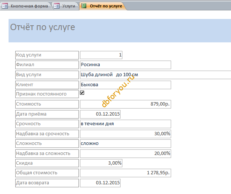Image resolution: width=231 pixels, height=194 pixels.
Task: Click the Код услуги value field
Action: pyautogui.click(x=101, y=55)
